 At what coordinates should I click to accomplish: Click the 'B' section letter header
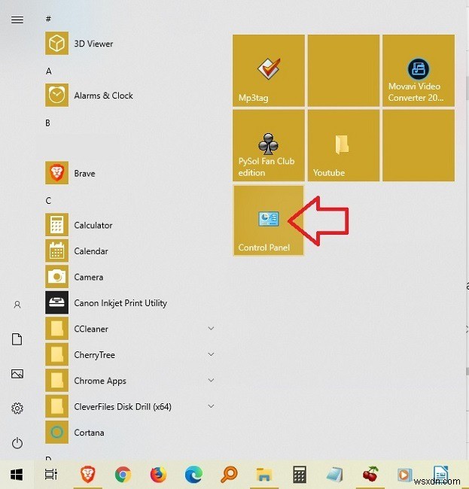47,123
